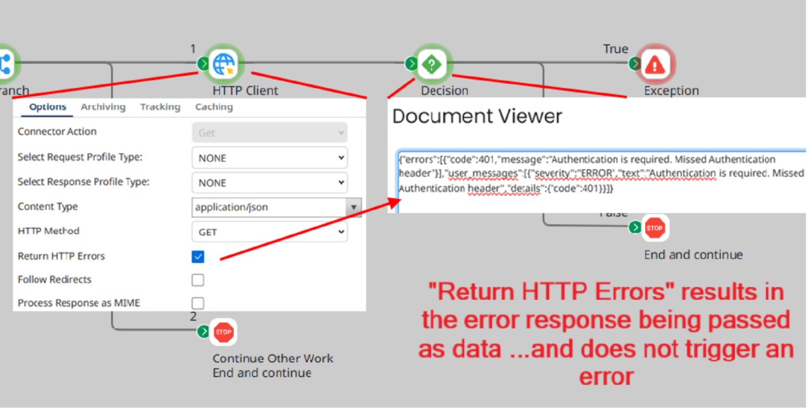Check Process Response as MIME

click(x=197, y=303)
